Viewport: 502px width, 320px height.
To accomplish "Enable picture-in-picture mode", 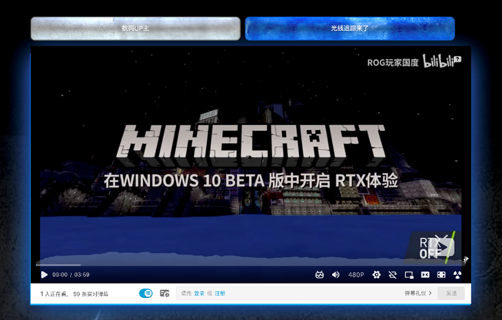I will point(409,275).
